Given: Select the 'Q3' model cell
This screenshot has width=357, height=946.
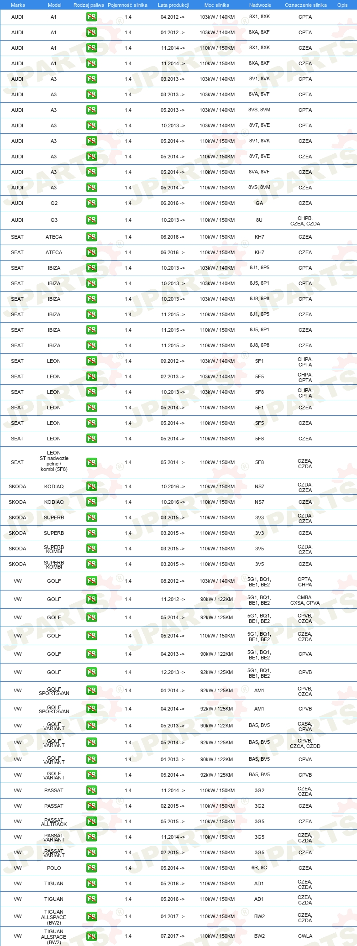Looking at the screenshot, I should pyautogui.click(x=54, y=220).
